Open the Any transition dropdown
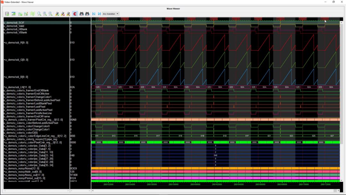Screen dimensions: 346x195 111,14
